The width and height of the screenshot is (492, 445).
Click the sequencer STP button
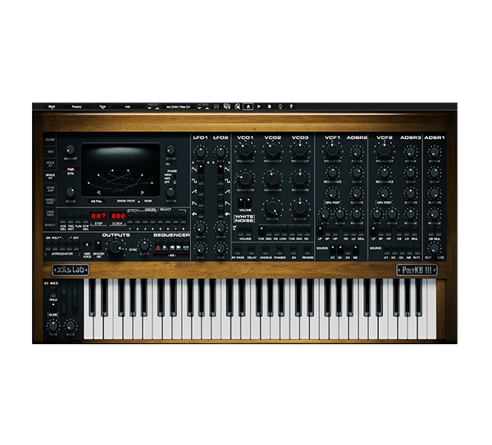(x=186, y=247)
